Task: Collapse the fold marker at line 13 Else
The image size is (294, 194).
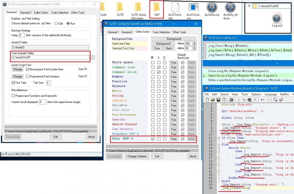Action: tap(219, 145)
